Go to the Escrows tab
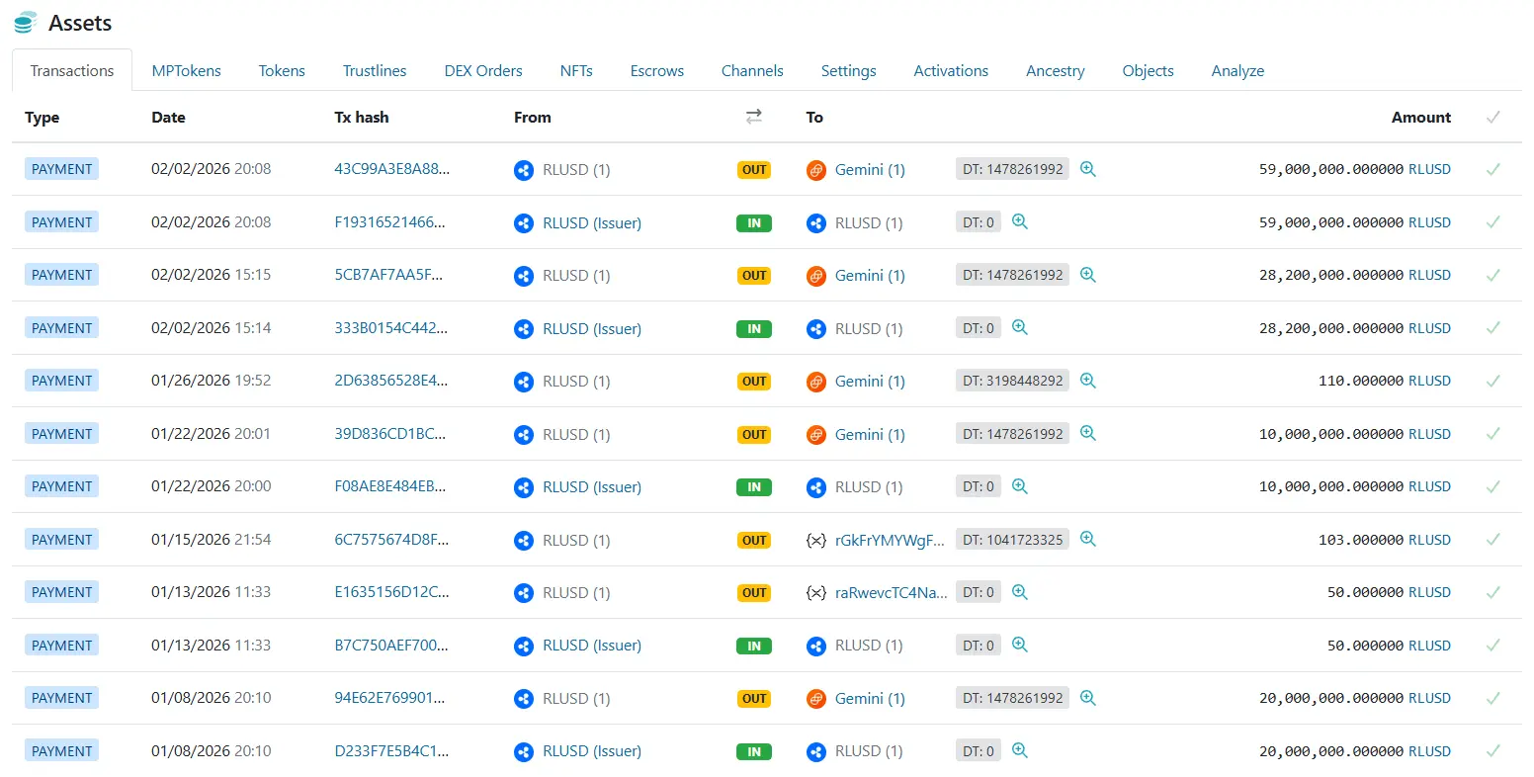This screenshot has width=1534, height=777. tap(657, 71)
